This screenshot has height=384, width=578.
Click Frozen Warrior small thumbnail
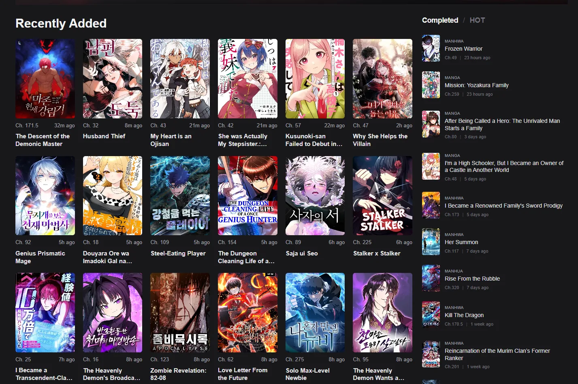click(x=431, y=48)
